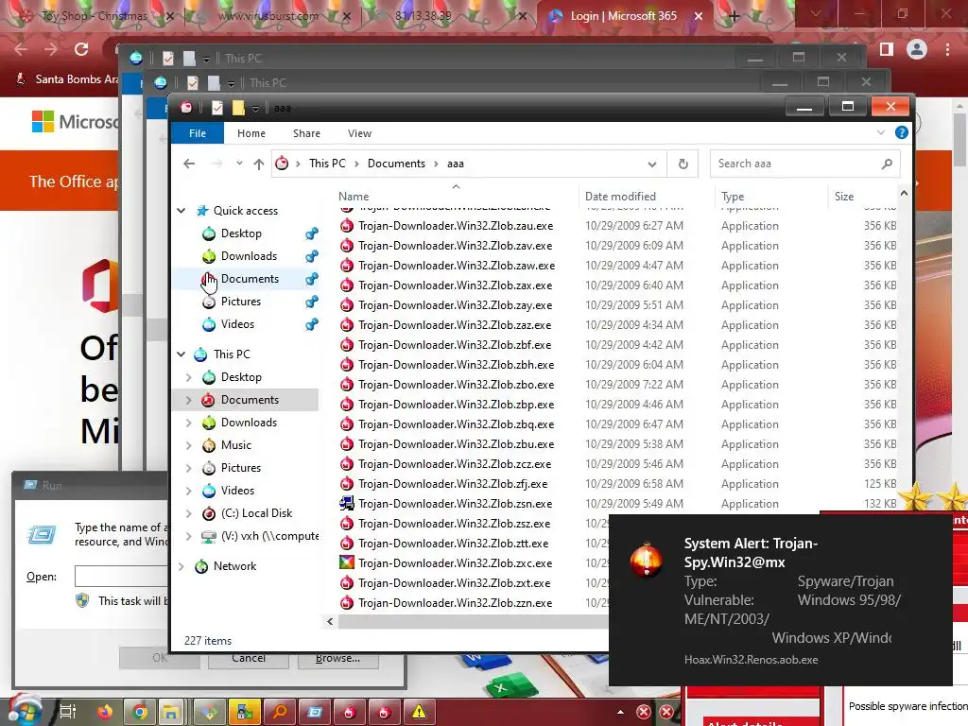
Task: Select file Trojan-Downloader.Win32.Zlob.zau.exe
Action: [456, 226]
